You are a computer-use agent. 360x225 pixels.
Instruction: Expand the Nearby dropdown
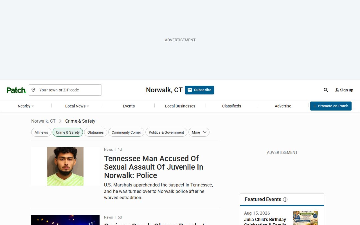click(x=26, y=106)
